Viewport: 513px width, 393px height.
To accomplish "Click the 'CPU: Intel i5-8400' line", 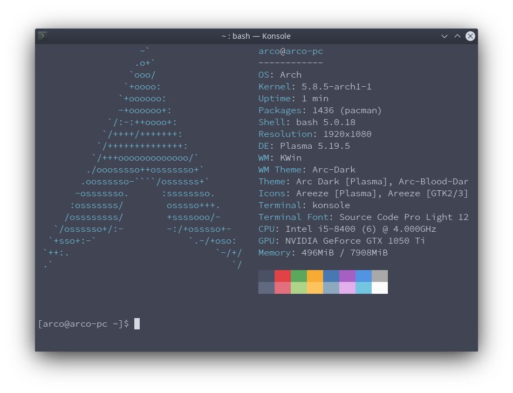I will pyautogui.click(x=347, y=229).
